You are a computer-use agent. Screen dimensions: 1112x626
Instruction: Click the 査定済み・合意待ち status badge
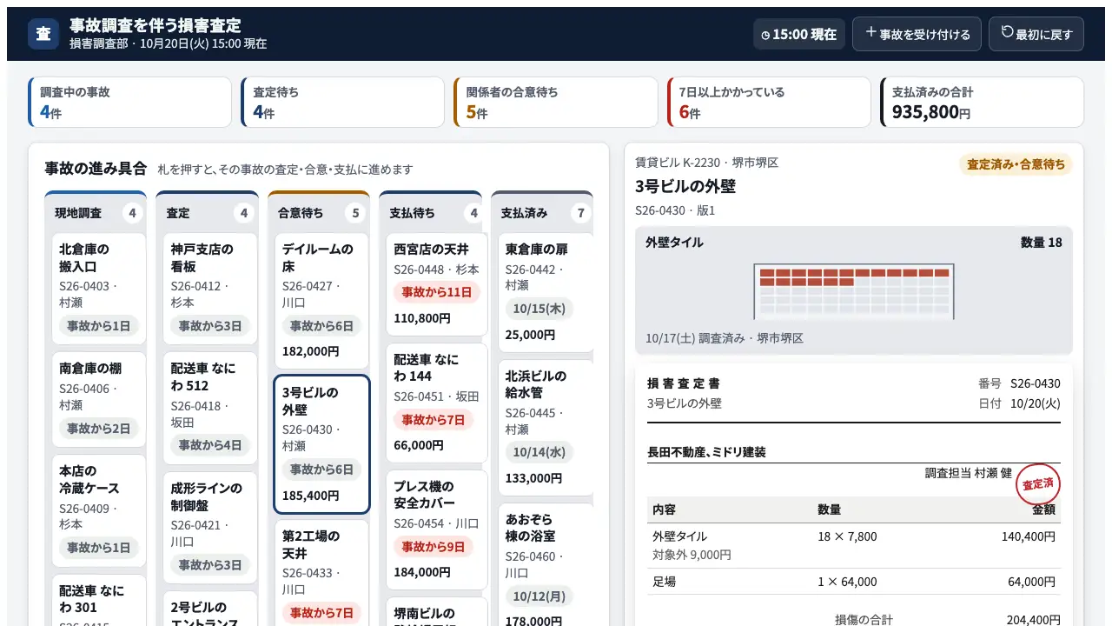click(x=1016, y=164)
